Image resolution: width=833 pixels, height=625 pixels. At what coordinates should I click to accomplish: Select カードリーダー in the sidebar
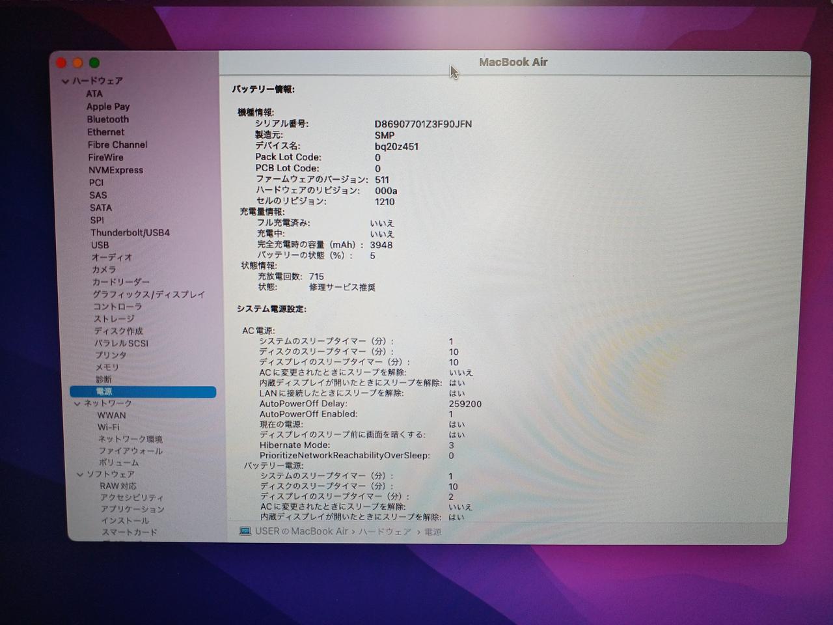121,282
